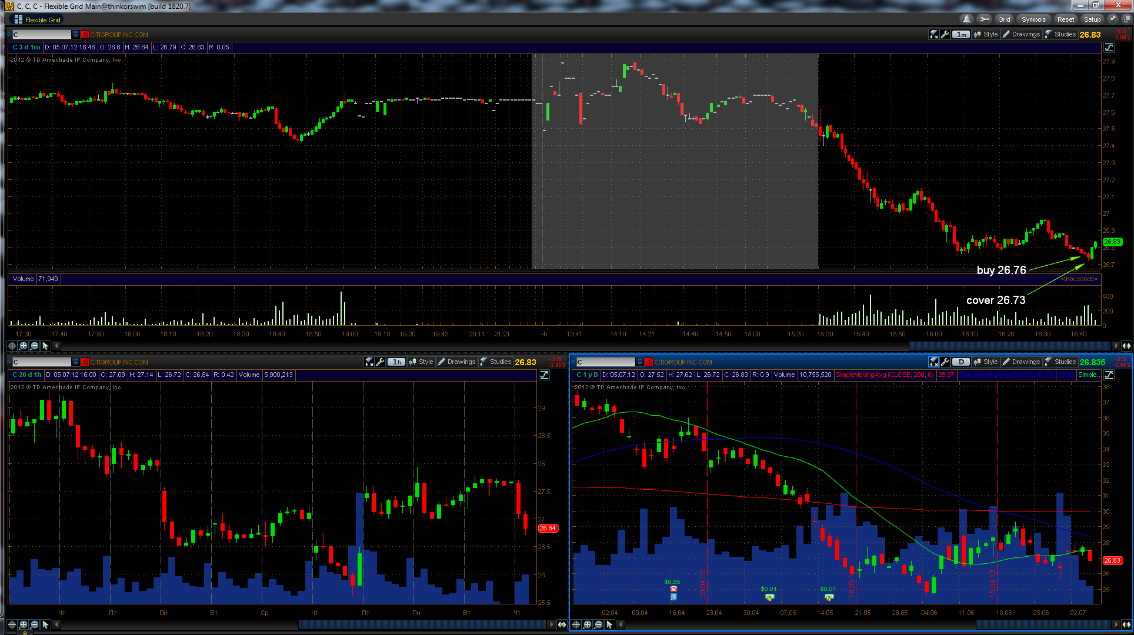Select the pointer cursor tool under 1m chart

coord(45,346)
